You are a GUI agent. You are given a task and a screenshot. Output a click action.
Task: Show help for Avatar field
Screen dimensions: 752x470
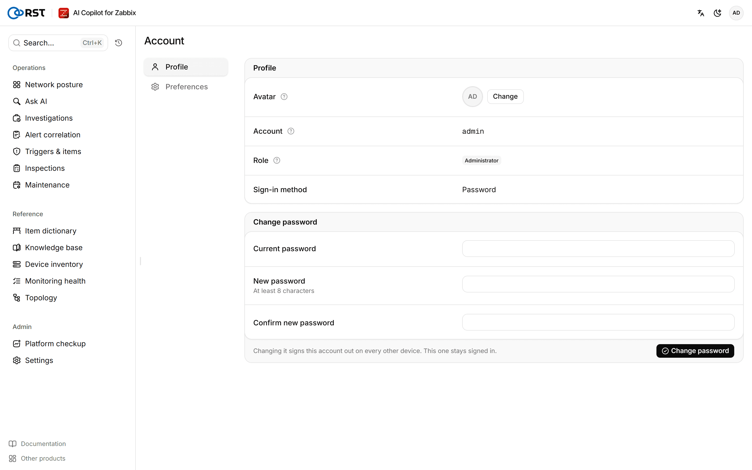pos(284,97)
